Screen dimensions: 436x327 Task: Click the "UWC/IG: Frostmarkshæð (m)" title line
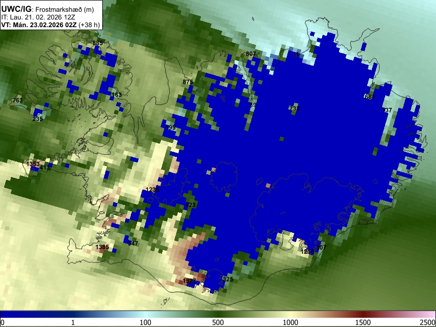[47, 9]
